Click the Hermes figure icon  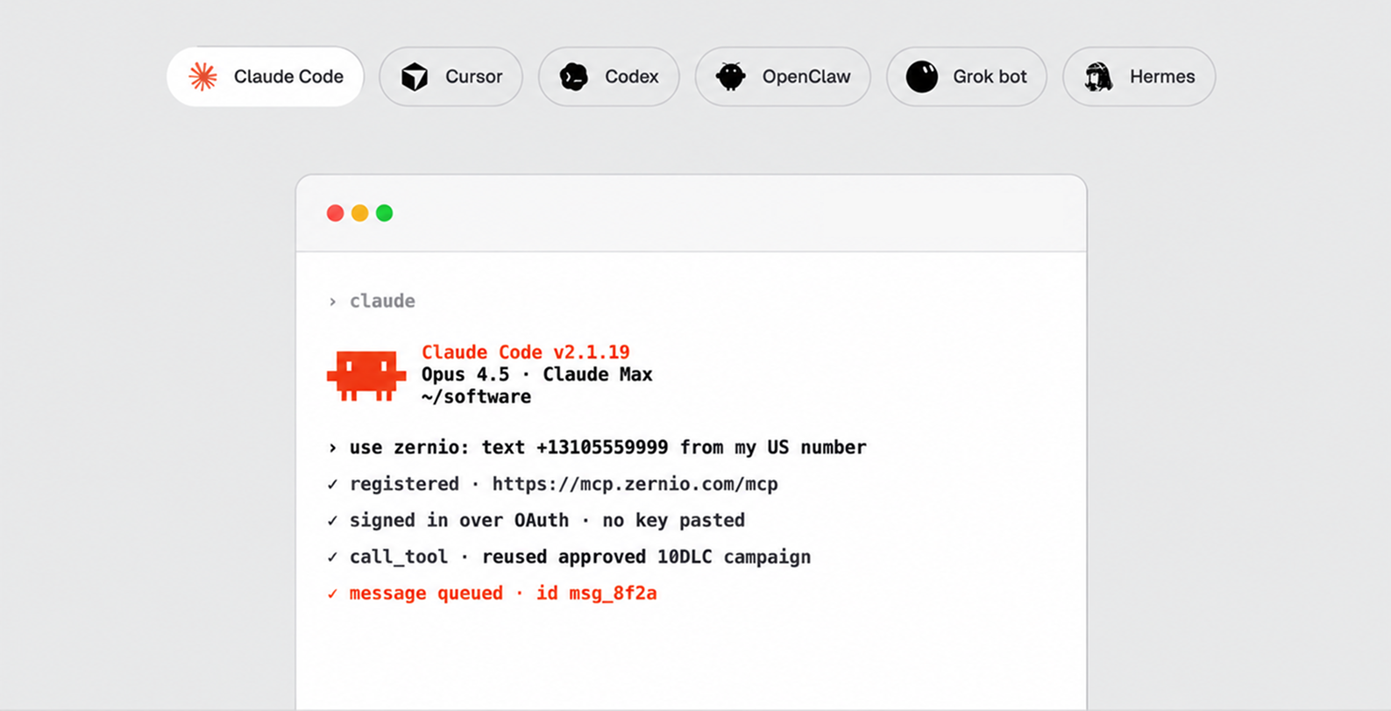pyautogui.click(x=1098, y=77)
